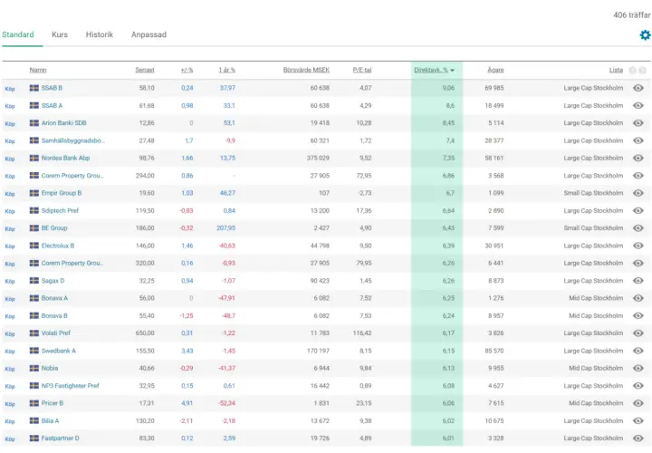
Task: Toggle watch eye for Nordea Bank Abp
Action: (x=638, y=158)
